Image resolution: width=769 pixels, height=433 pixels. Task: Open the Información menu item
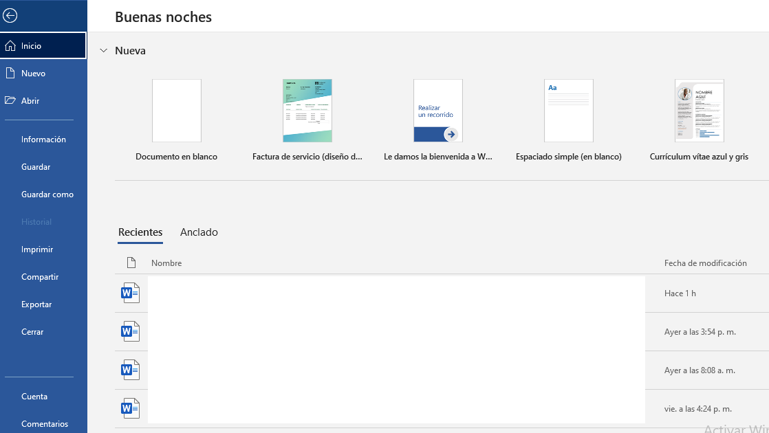[43, 140]
